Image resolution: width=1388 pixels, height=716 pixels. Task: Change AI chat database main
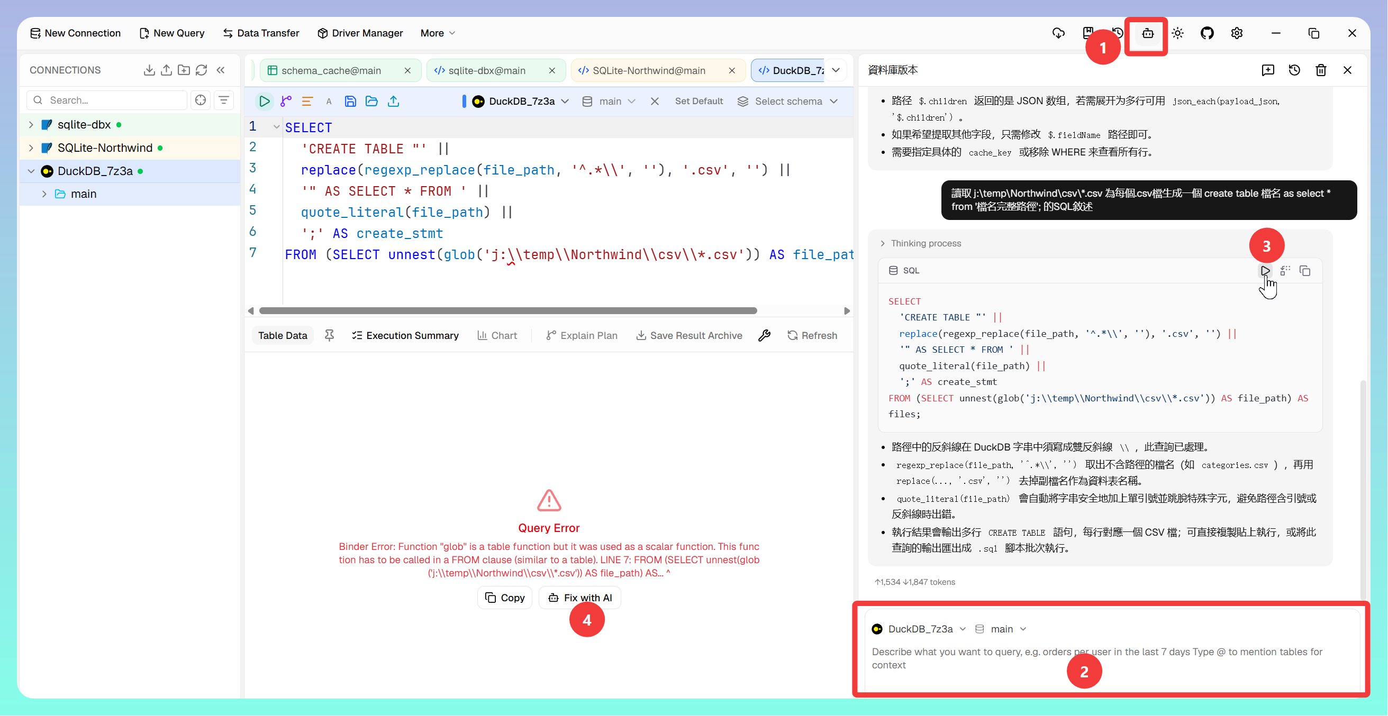point(1001,629)
